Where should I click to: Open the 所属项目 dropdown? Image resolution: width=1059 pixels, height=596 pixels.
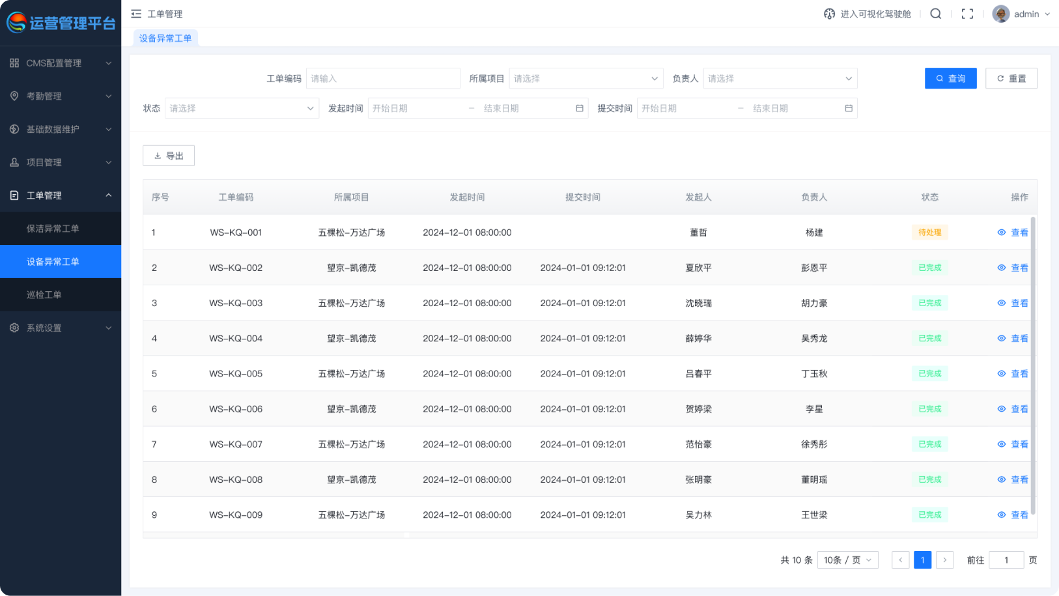coord(586,78)
